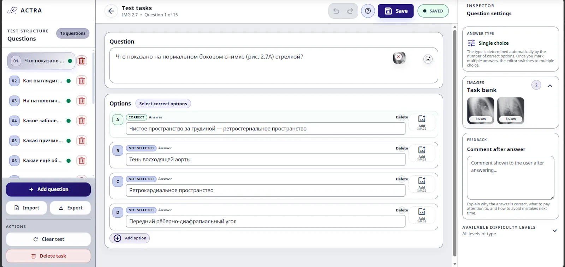
Task: Edit option B text Тень восходящей аорты
Action: [x=266, y=160]
